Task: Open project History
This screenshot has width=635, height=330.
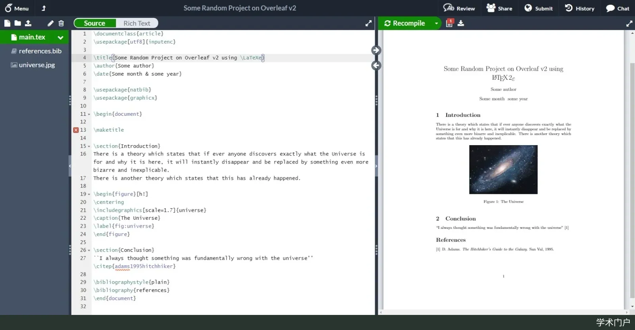Action: pos(579,8)
